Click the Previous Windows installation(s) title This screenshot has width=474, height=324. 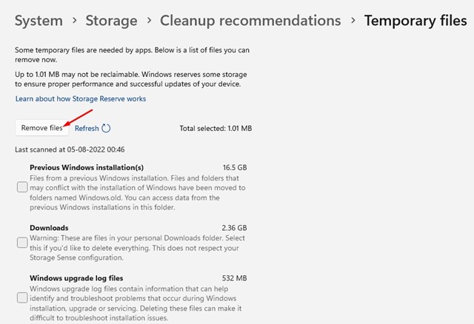pyautogui.click(x=87, y=167)
